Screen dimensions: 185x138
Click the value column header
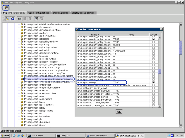pos(131,34)
